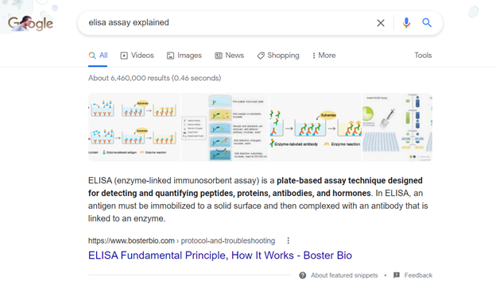Open the Shopping results tab
This screenshot has height=296, width=496.
(278, 56)
